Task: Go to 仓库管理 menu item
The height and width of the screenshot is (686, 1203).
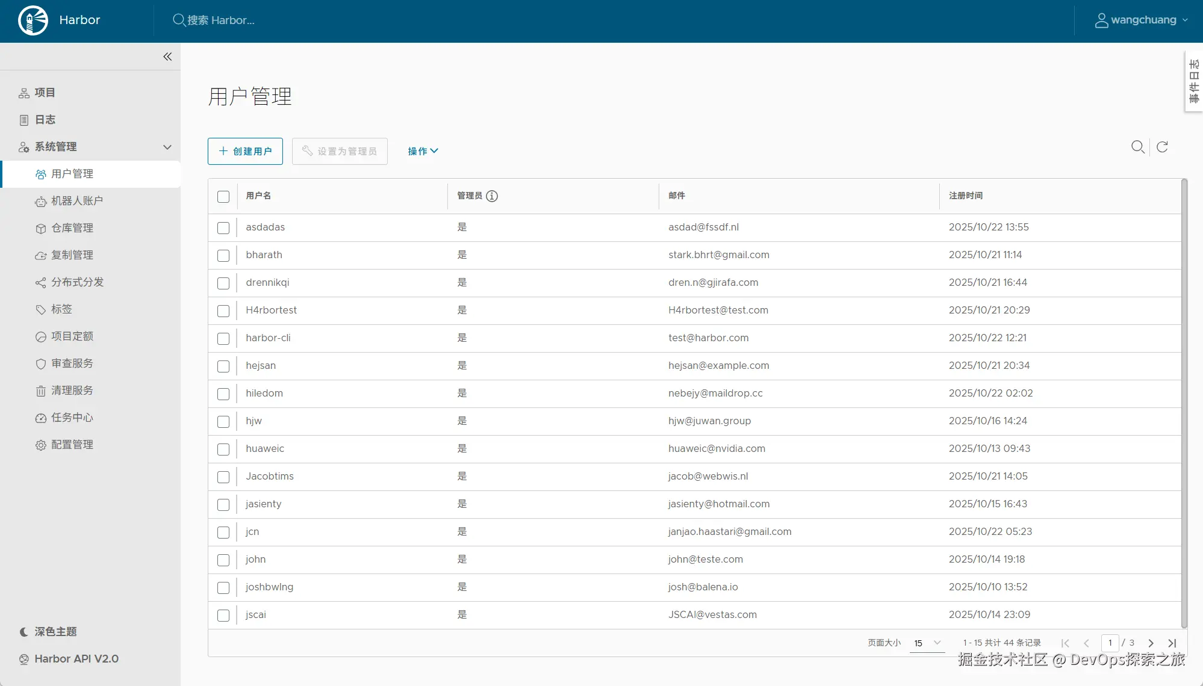Action: (72, 228)
